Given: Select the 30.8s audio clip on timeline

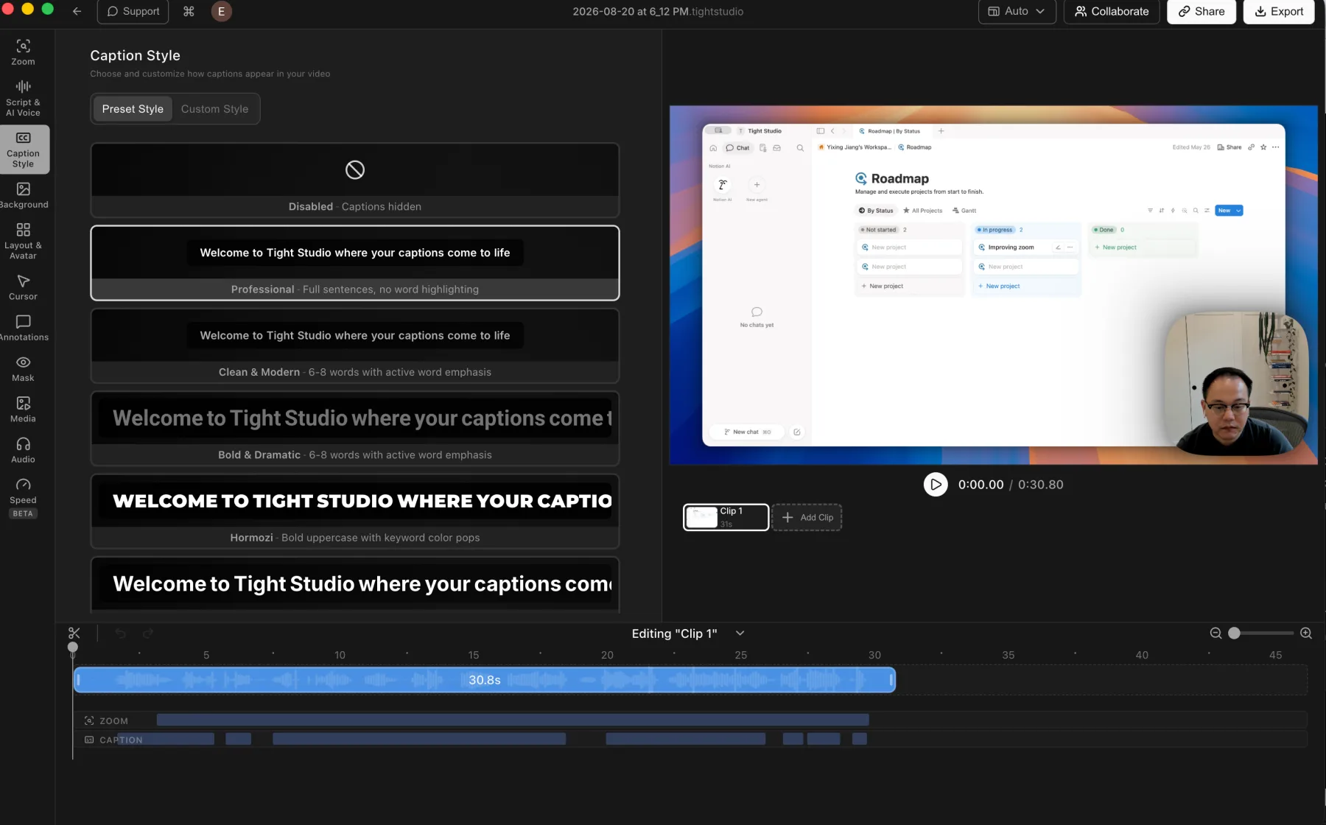Looking at the screenshot, I should (x=485, y=680).
